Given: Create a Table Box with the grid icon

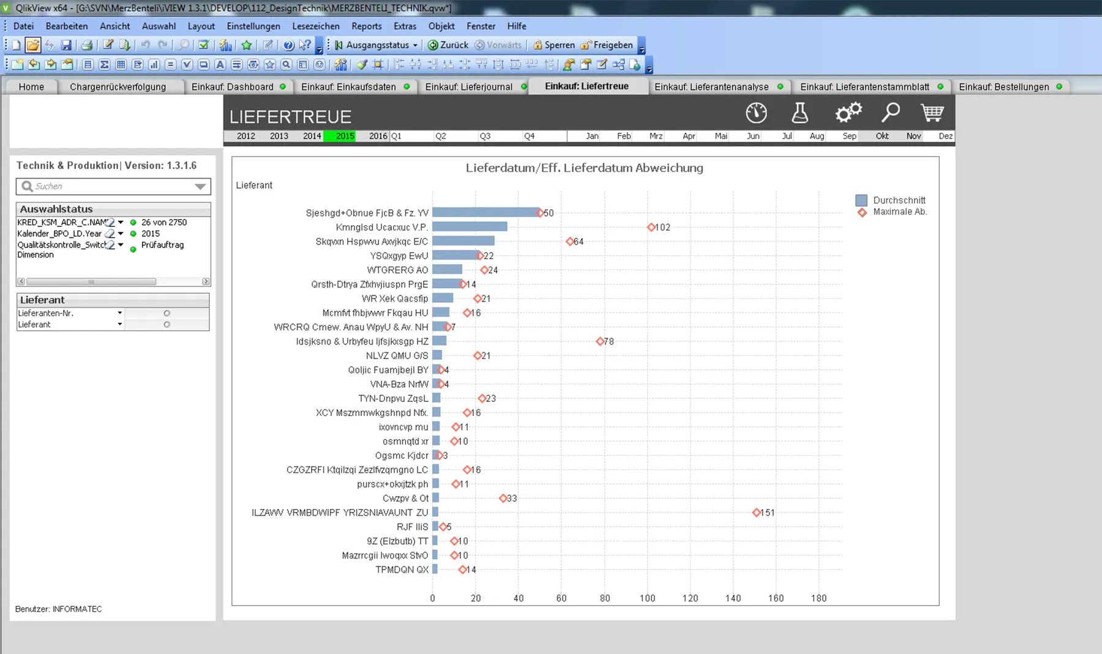Looking at the screenshot, I should coord(121,64).
